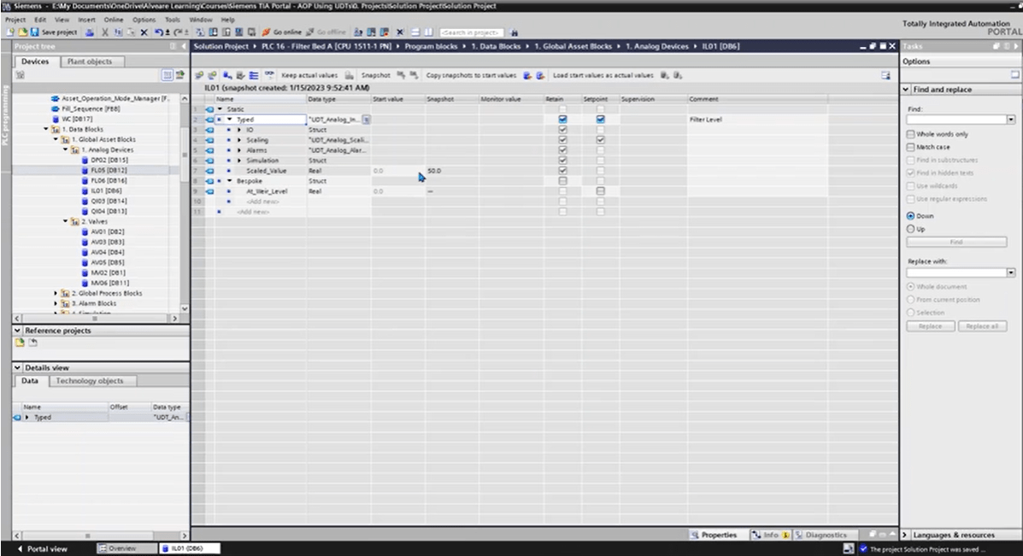Toggle Setpoint checkbox for Scaling row
Screen dimensions: 1023x556
pyautogui.click(x=600, y=139)
